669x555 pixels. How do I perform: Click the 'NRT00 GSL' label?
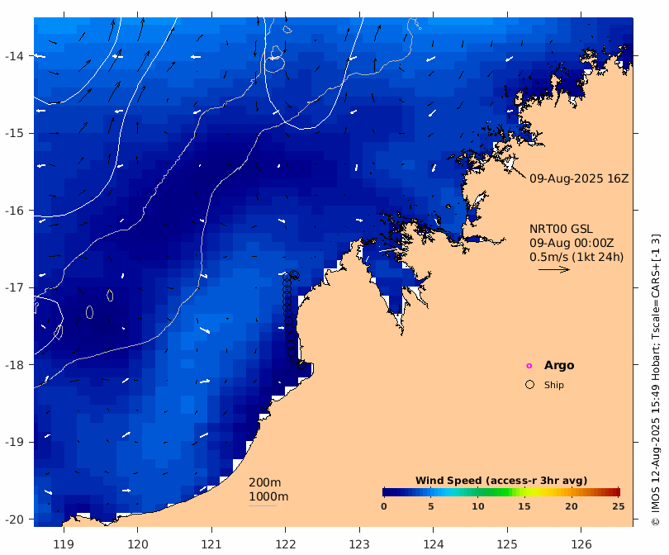click(561, 229)
